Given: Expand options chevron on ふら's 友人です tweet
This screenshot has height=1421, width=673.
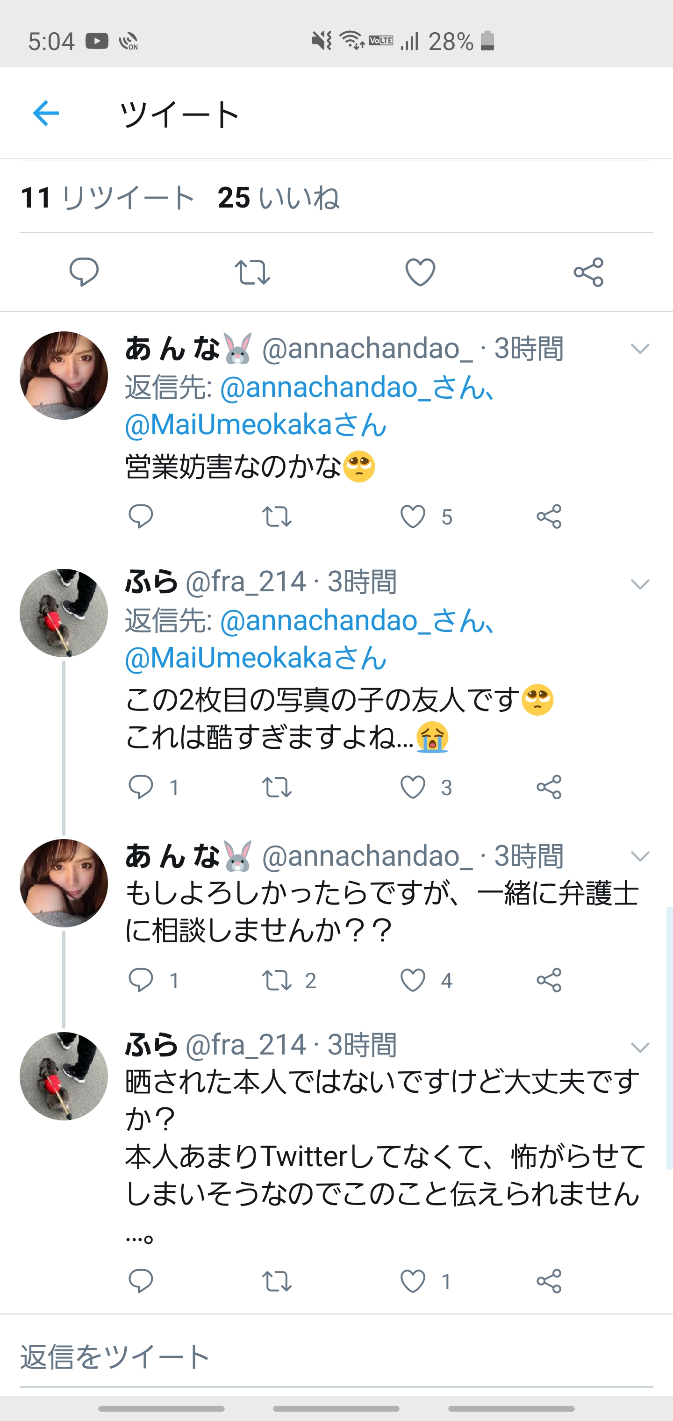Looking at the screenshot, I should point(640,584).
